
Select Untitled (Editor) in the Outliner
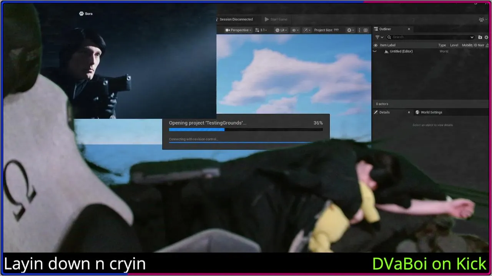point(401,51)
